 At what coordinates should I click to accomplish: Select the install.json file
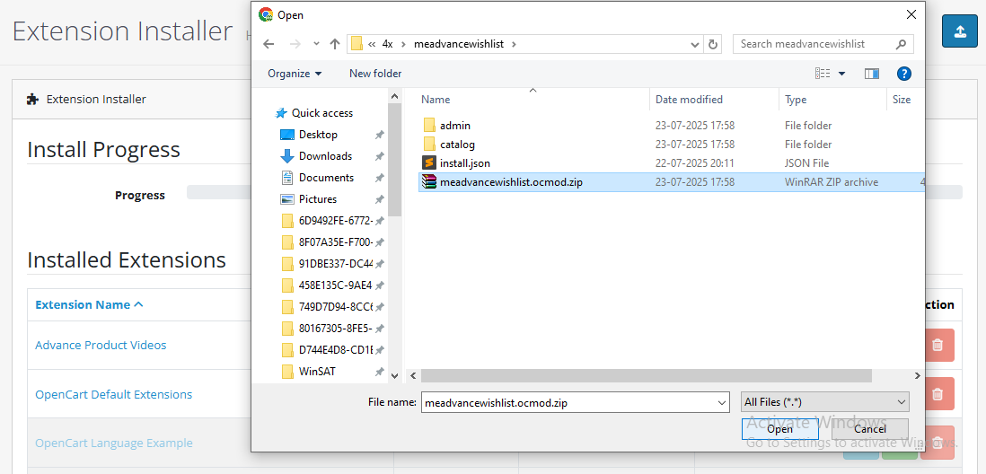pyautogui.click(x=464, y=163)
